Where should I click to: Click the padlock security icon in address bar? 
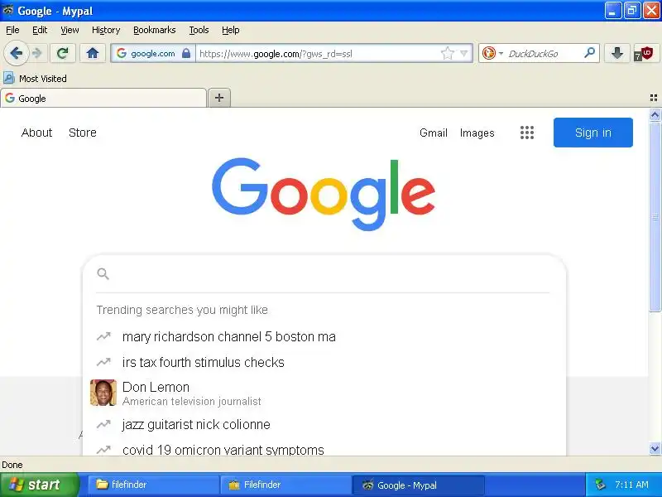(186, 53)
